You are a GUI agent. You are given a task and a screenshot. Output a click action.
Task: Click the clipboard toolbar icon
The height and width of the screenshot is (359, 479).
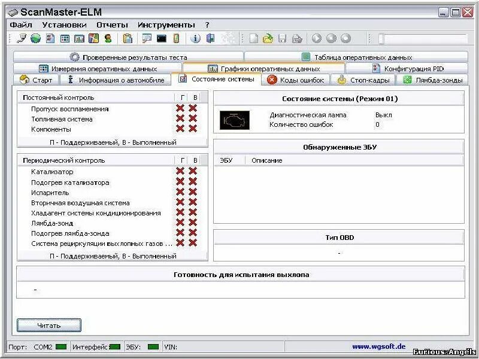(128, 38)
